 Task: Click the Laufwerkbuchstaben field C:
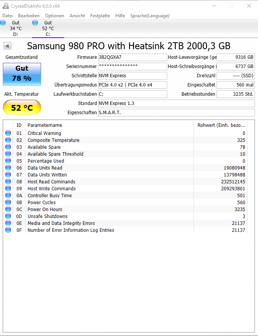[132, 94]
